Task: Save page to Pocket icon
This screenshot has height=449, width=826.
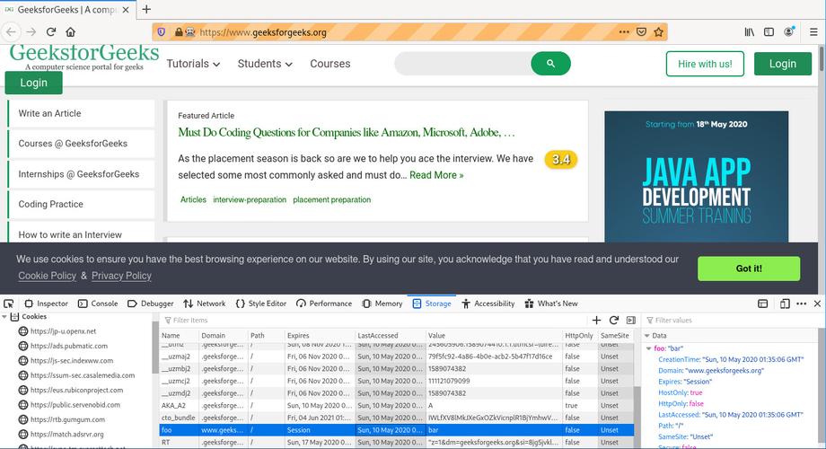Action: [x=641, y=32]
